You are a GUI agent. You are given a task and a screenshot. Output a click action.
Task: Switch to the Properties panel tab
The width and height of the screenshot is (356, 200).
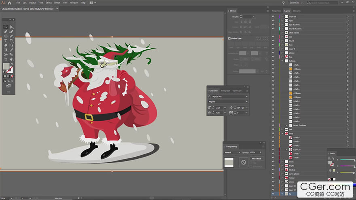276,11
